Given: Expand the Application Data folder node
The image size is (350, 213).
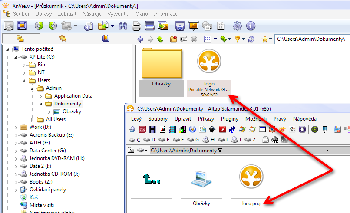Looking at the screenshot, I should coord(40,96).
